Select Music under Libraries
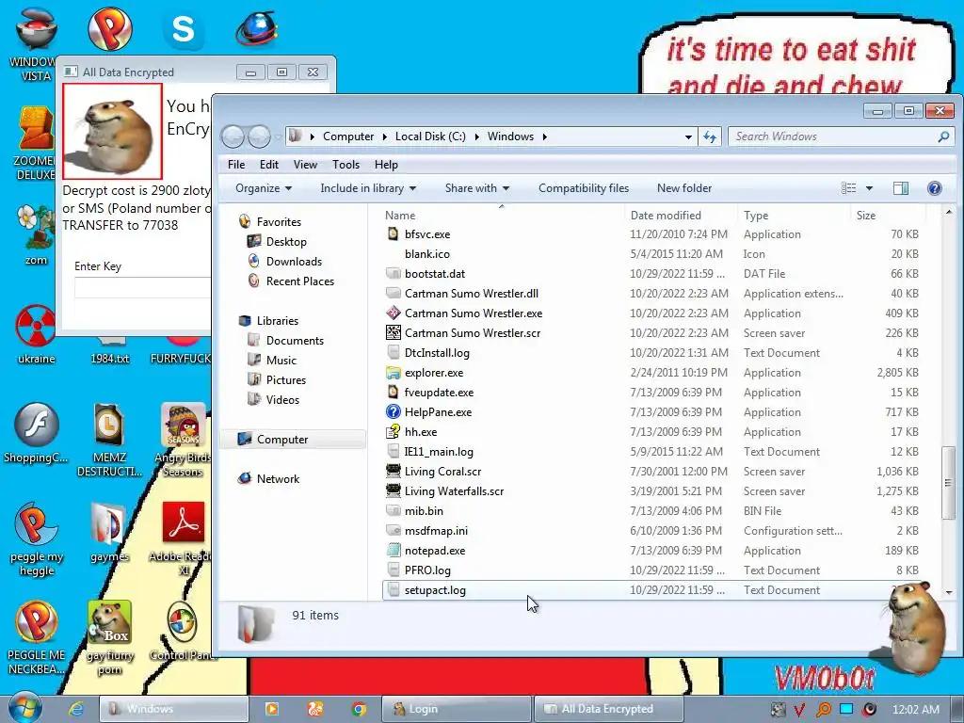 point(281,361)
